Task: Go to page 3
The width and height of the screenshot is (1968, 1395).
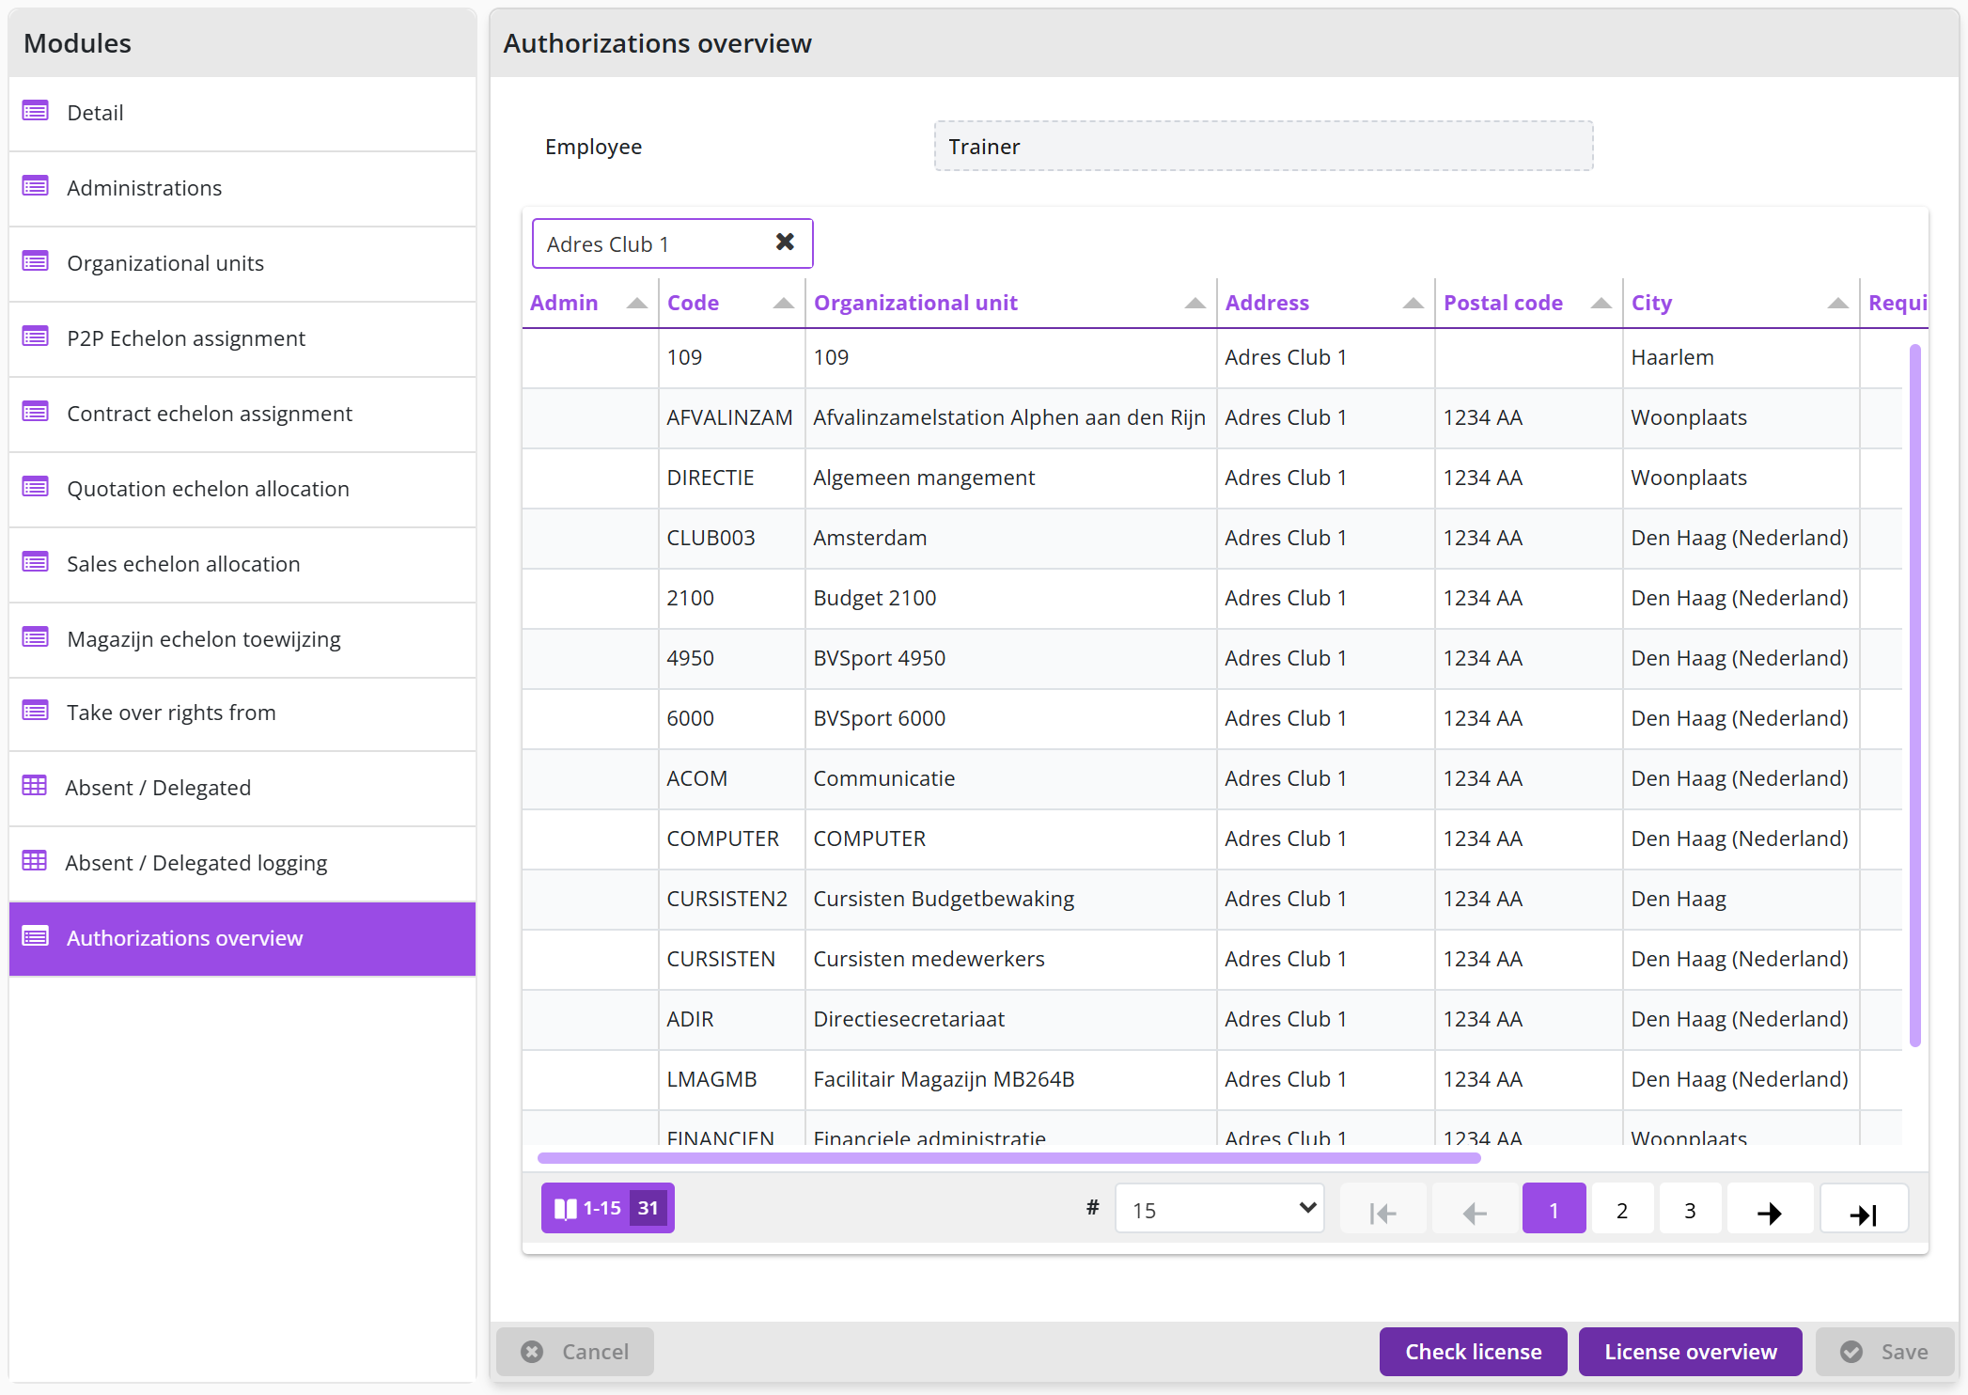Action: 1690,1209
